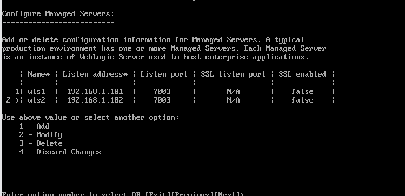Click the Enter option number prompt line
This screenshot has width=405, height=196.
tap(123, 194)
